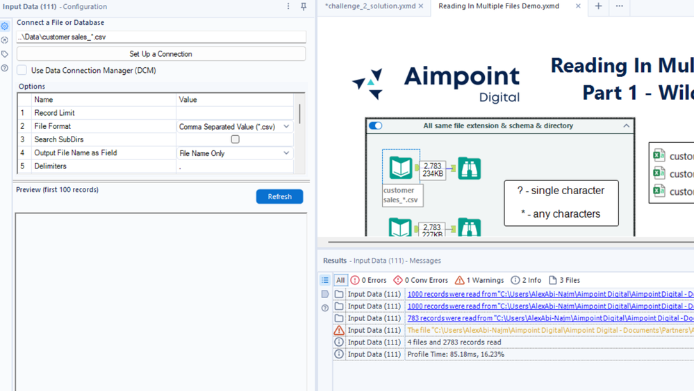Click first 1000 records folder icon
This screenshot has height=391, width=694.
coord(339,294)
